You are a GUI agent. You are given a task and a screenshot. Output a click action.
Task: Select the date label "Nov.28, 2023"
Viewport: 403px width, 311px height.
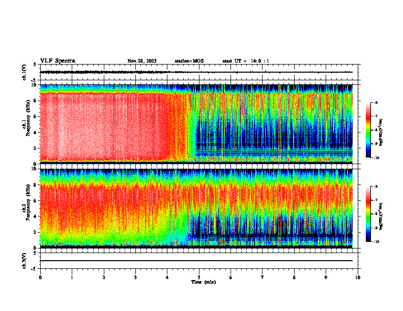tap(142, 61)
